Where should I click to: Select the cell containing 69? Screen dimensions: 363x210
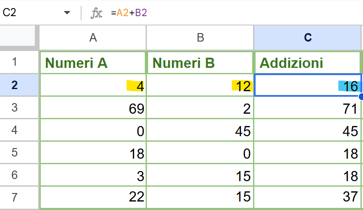pyautogui.click(x=93, y=108)
